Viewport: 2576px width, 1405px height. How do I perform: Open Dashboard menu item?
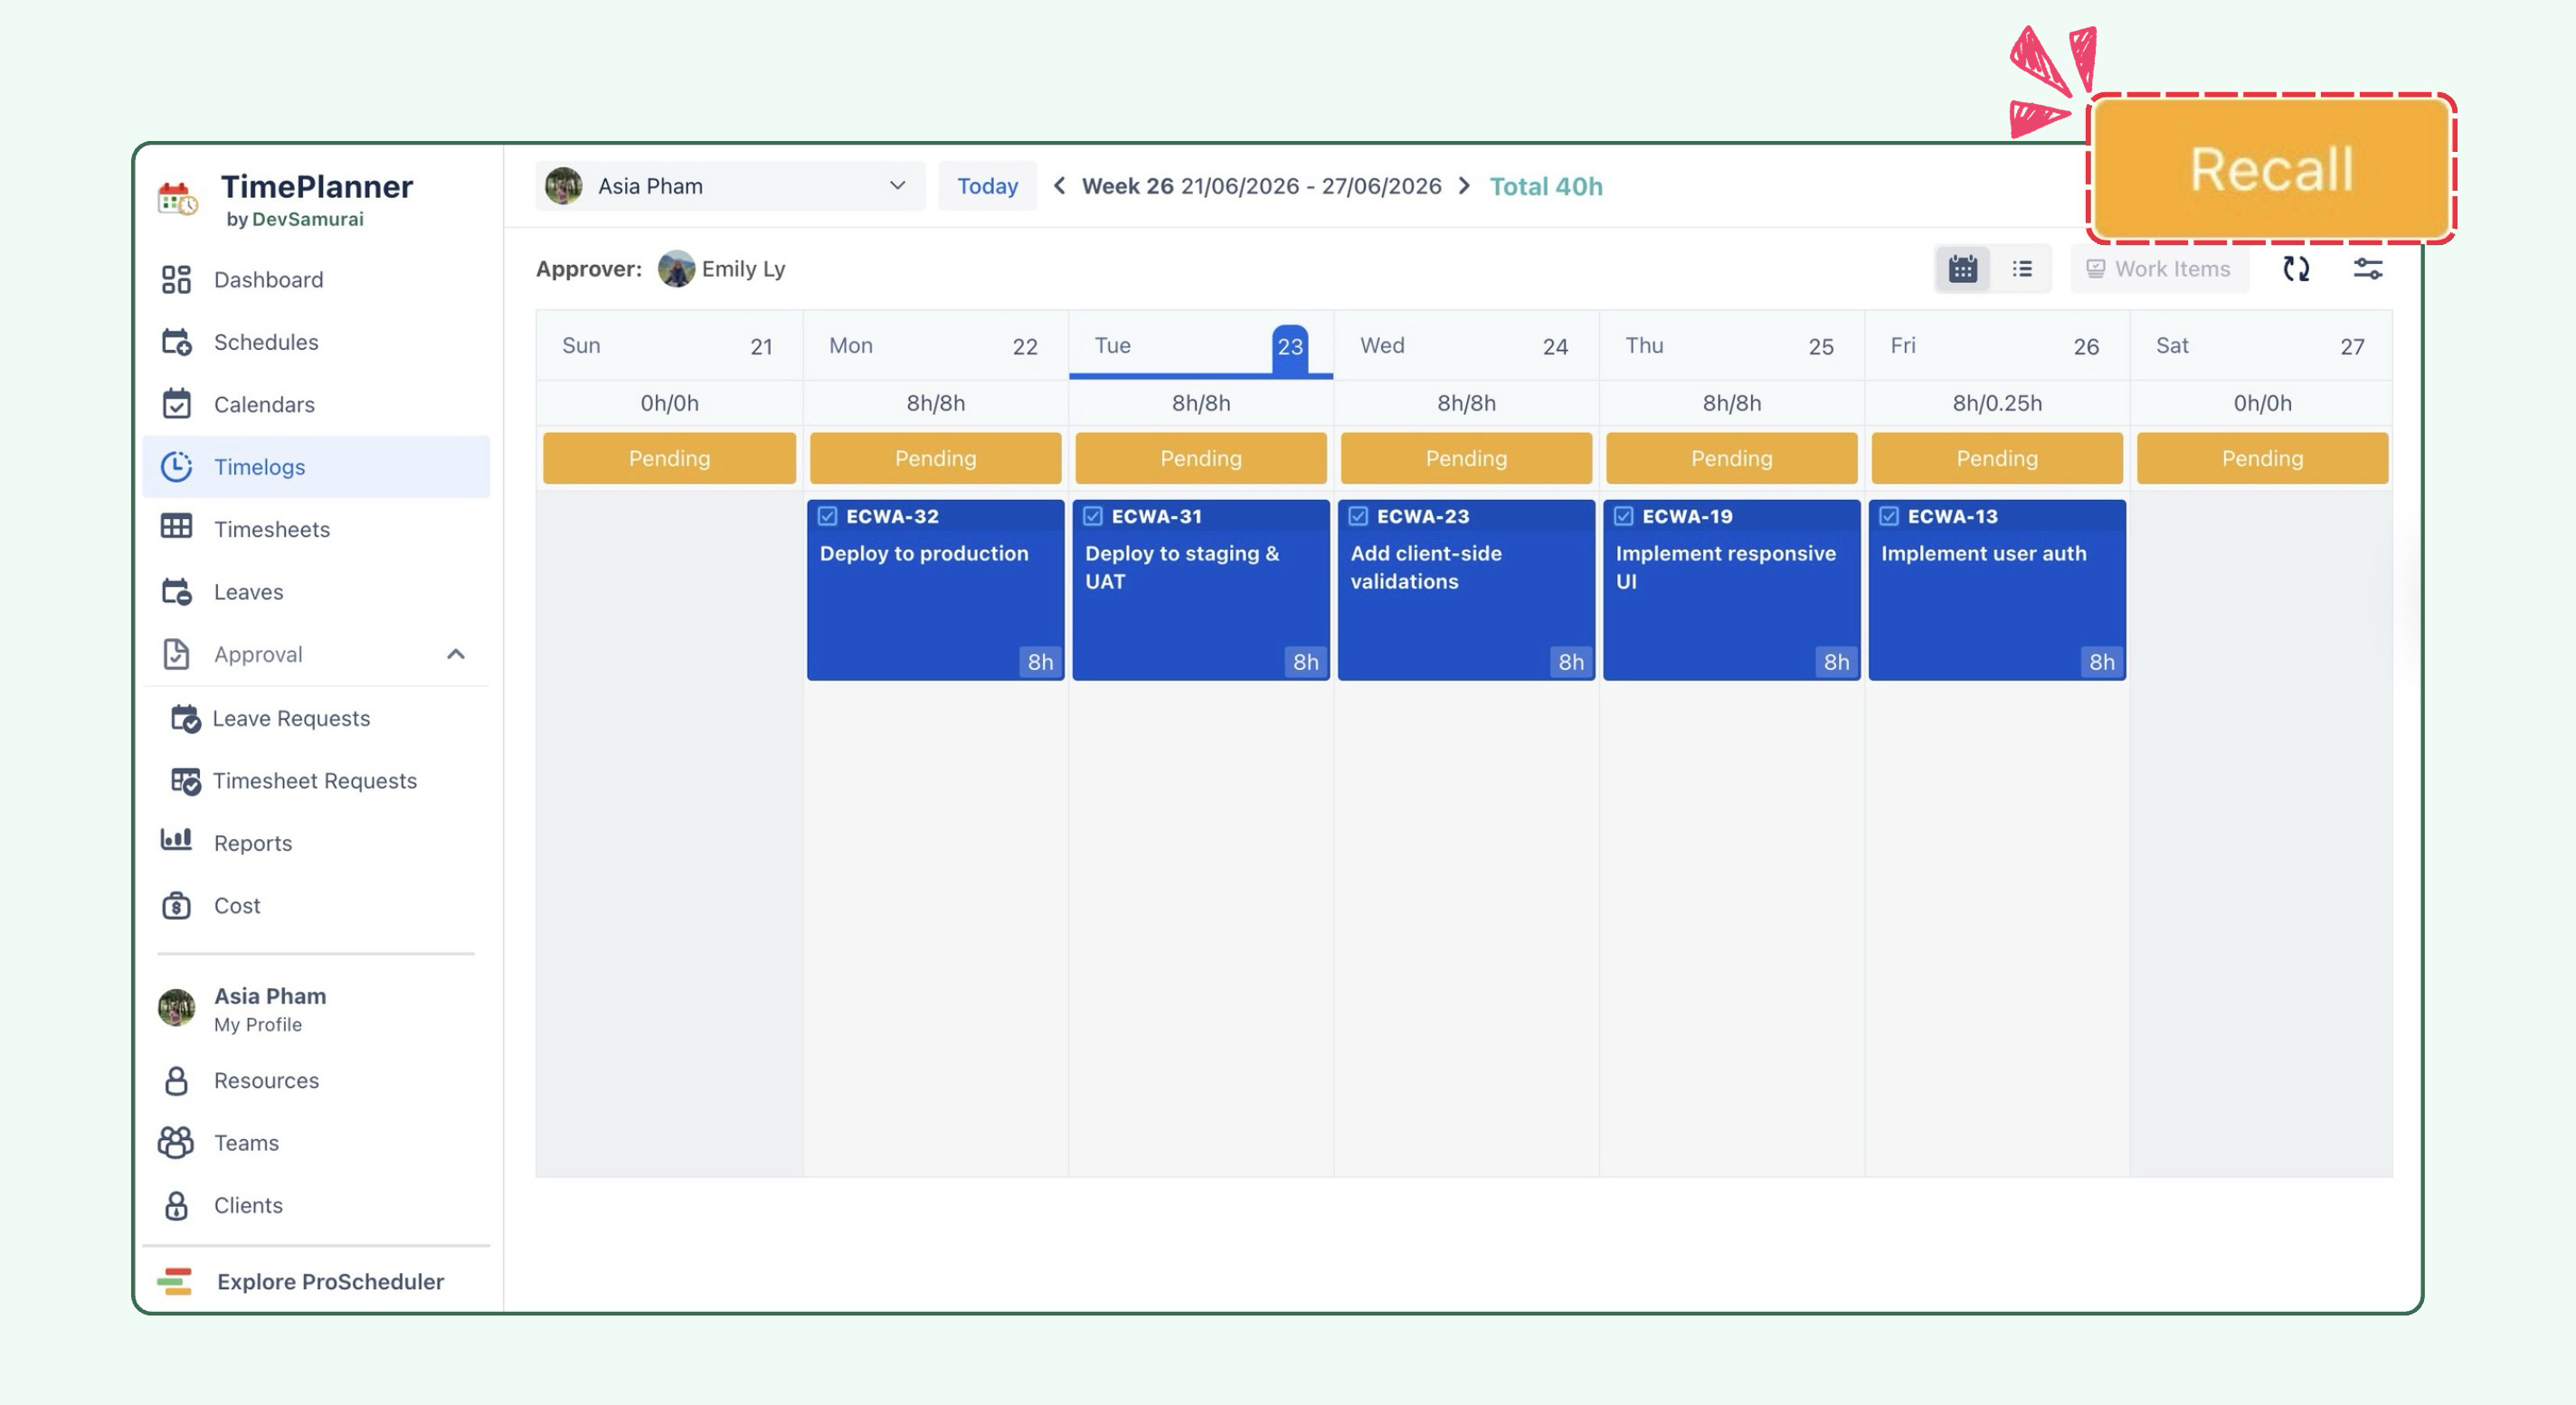316,279
